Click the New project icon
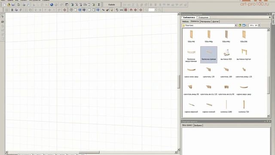Screen dimensions: 275x155 5,5
